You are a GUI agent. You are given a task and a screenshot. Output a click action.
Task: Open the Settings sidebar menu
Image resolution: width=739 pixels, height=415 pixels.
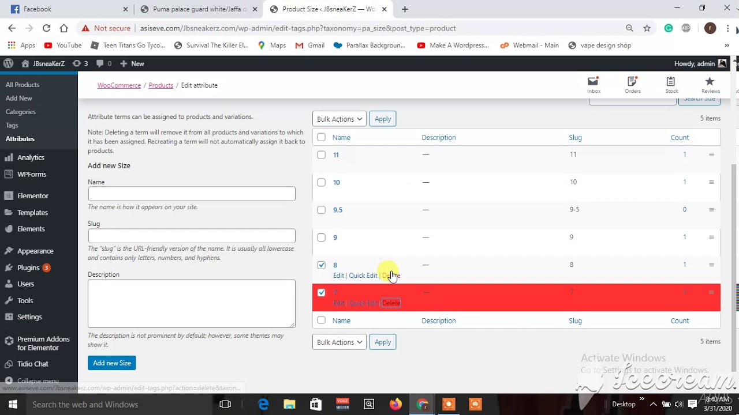pyautogui.click(x=29, y=317)
